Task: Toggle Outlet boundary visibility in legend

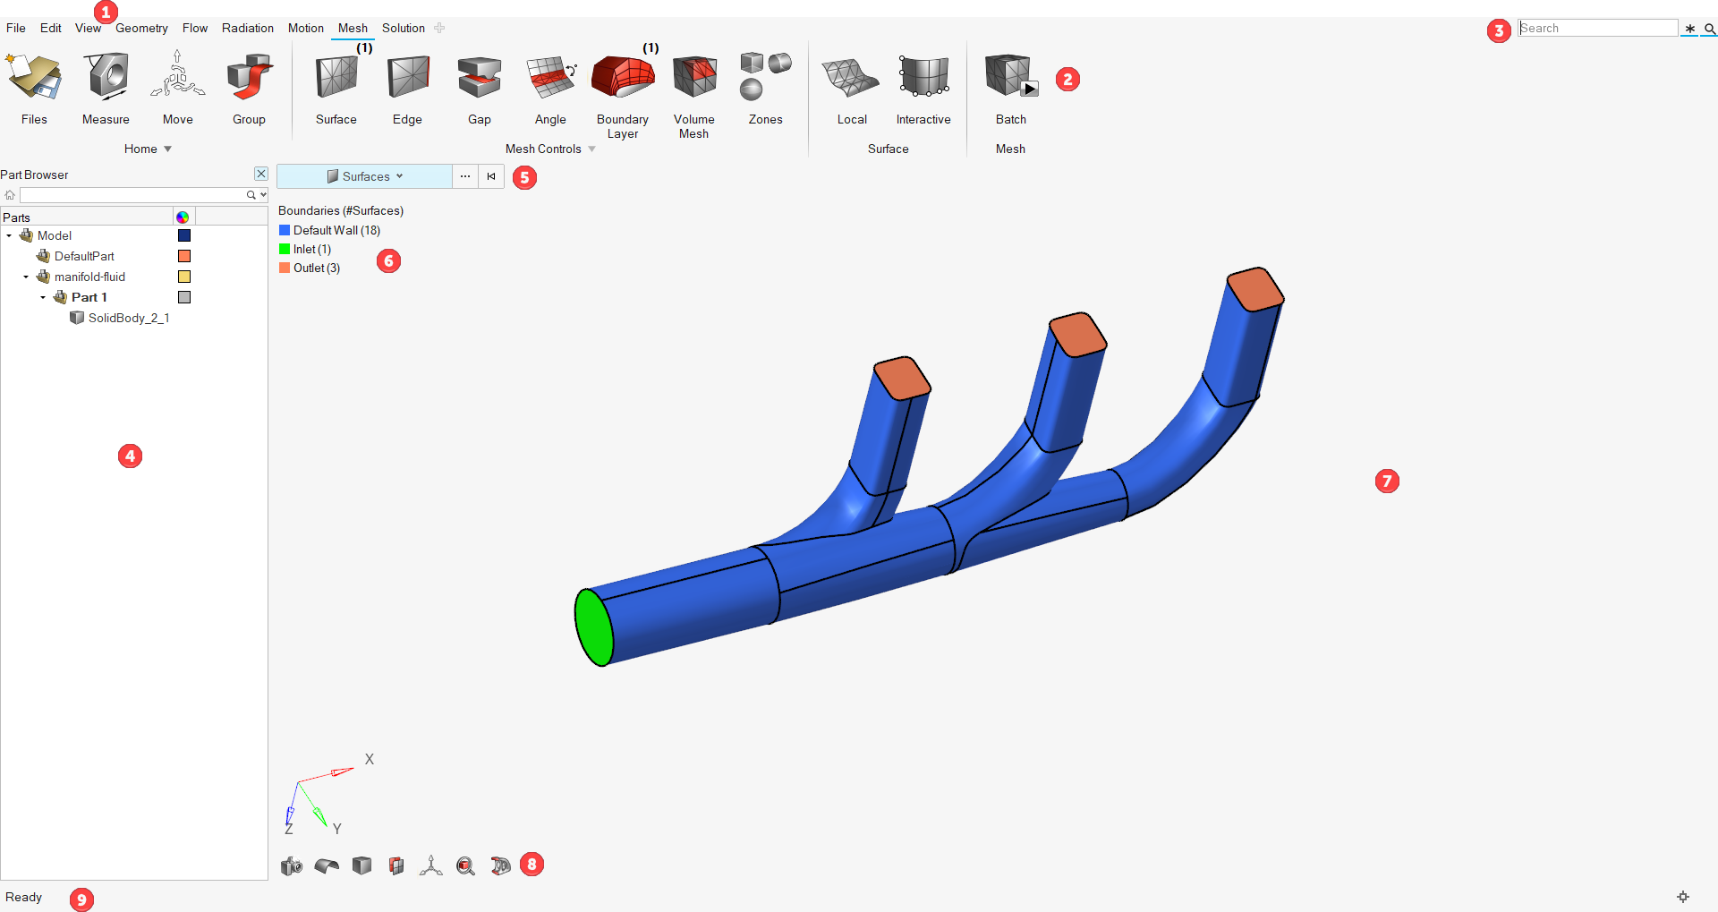Action: coord(285,268)
